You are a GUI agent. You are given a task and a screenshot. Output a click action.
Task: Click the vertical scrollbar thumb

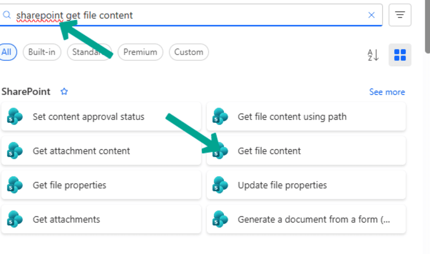coord(427,26)
